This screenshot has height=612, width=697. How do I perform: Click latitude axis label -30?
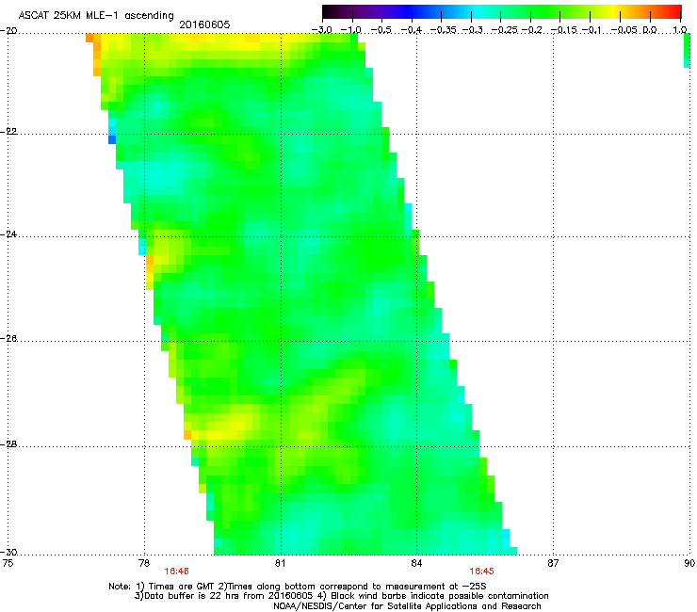tap(8, 552)
